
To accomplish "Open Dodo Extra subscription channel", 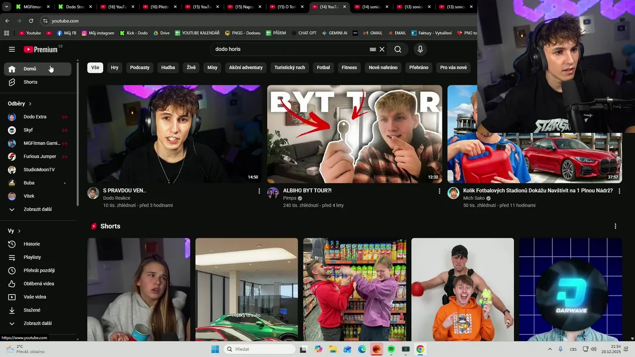I will (38, 117).
